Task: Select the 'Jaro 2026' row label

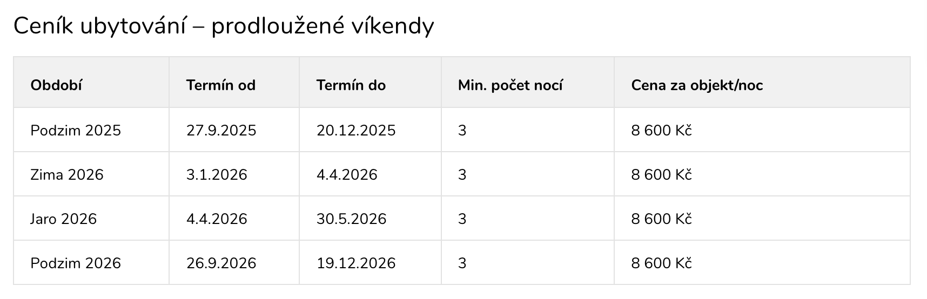Action: pyautogui.click(x=64, y=219)
